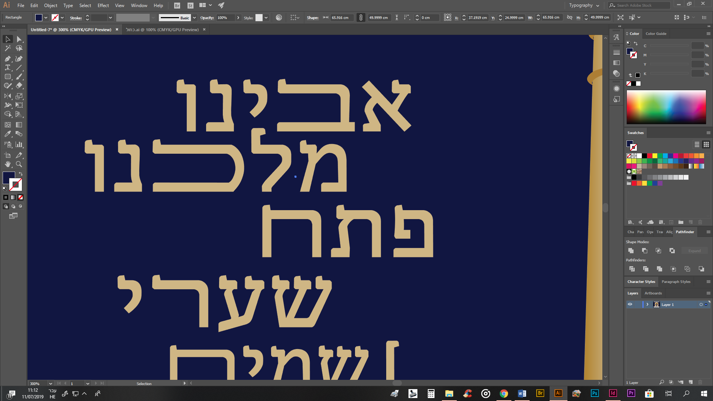The width and height of the screenshot is (713, 401).
Task: Click the color spectrum bar in Color panel
Action: (x=666, y=107)
